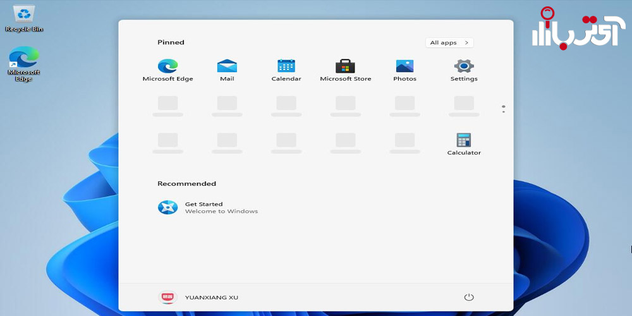Click the YUANXIANG XU account name
Image resolution: width=632 pixels, height=316 pixels.
pos(212,298)
